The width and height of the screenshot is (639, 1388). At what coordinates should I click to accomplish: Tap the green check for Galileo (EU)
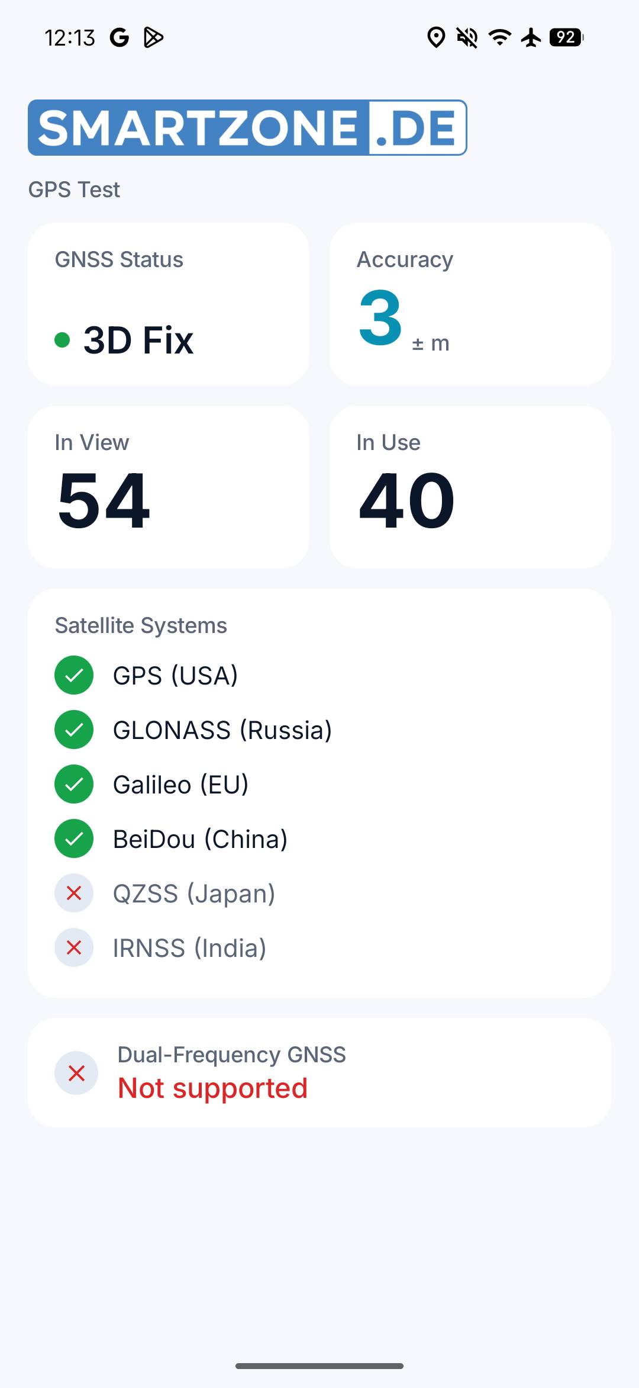(74, 784)
